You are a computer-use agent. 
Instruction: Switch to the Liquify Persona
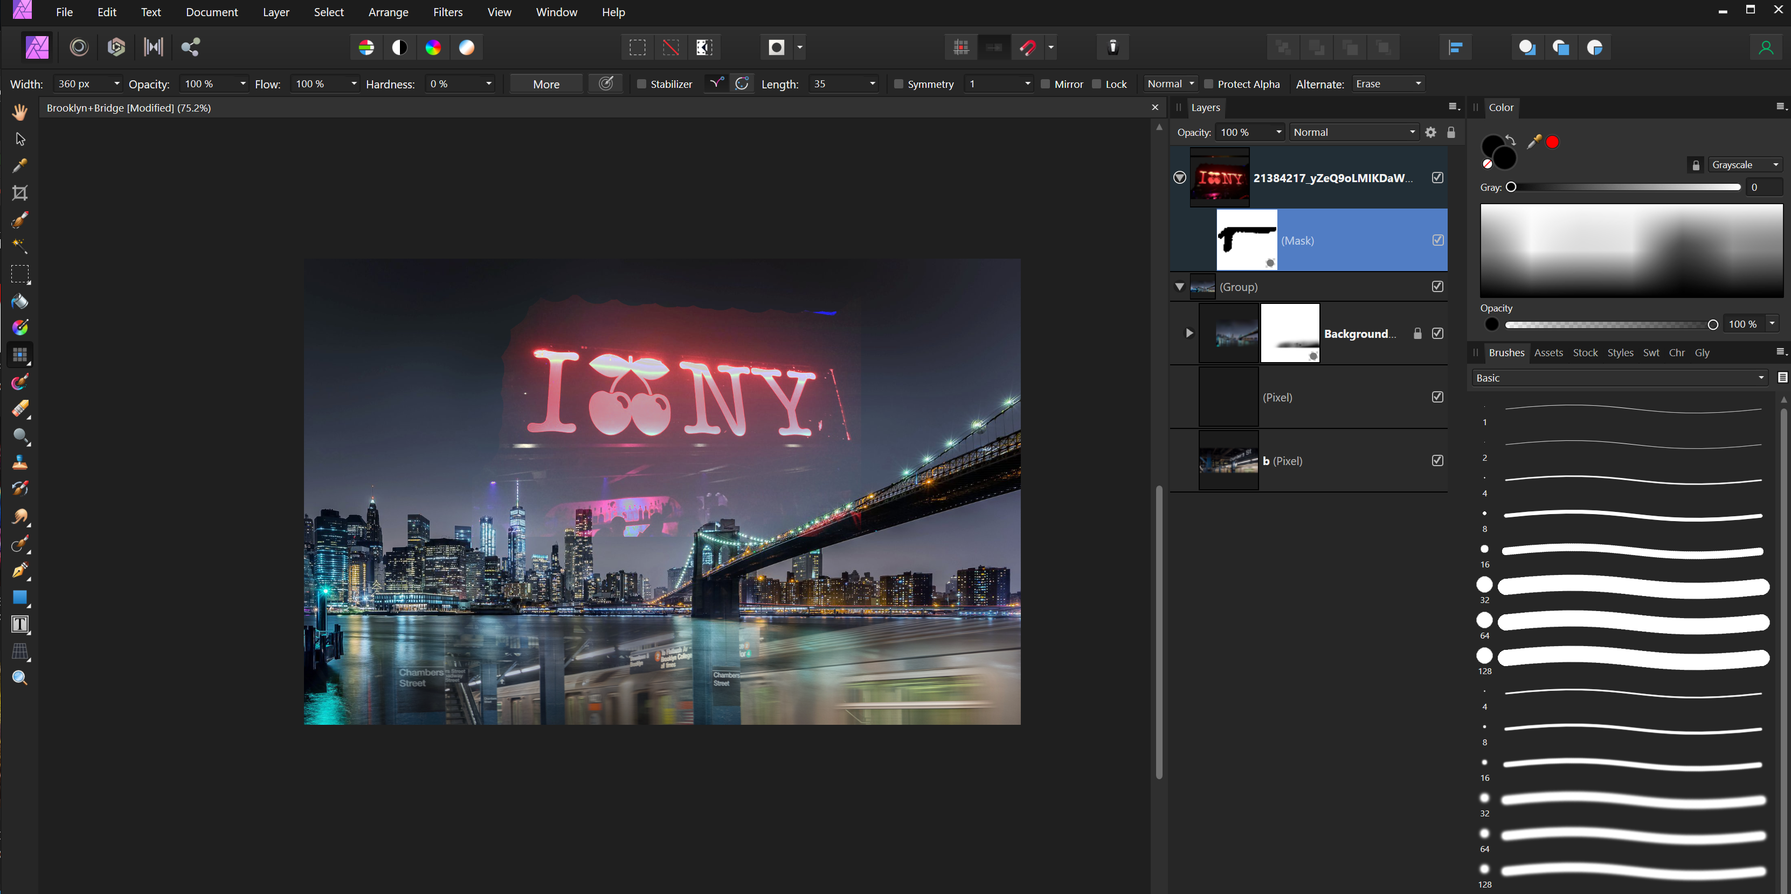[x=79, y=47]
